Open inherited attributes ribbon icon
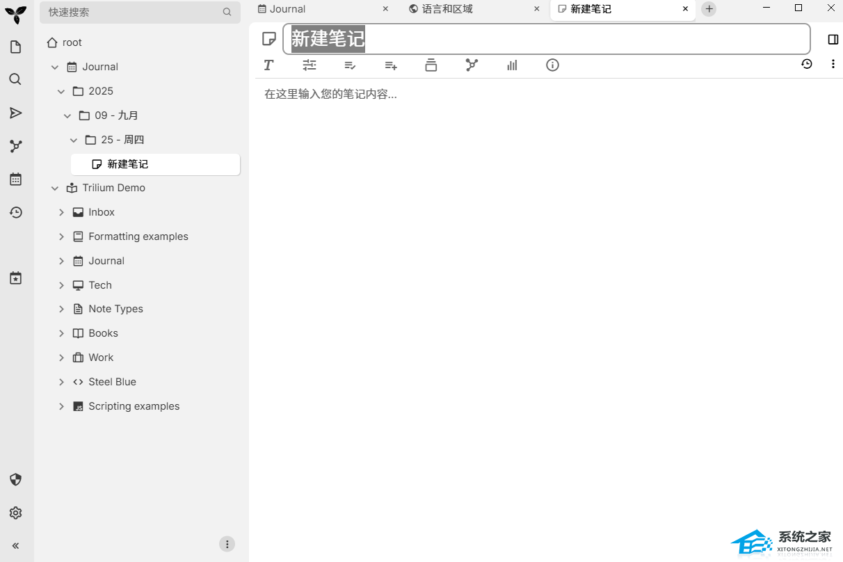The width and height of the screenshot is (843, 562). (391, 65)
